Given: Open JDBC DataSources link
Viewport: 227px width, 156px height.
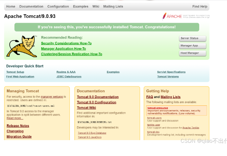Looking at the screenshot, I should tap(69, 77).
